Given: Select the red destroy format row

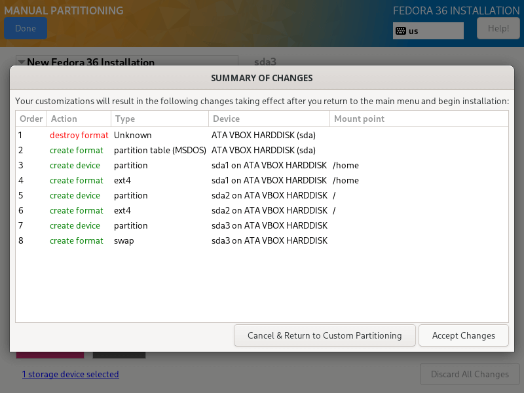Looking at the screenshot, I should (79, 135).
